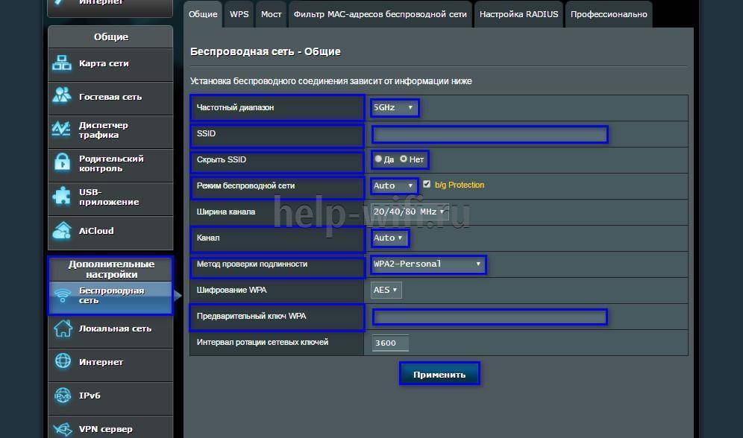Viewport: 743px width, 438px height.
Task: Open the 'Профессионально' tab
Action: (609, 14)
